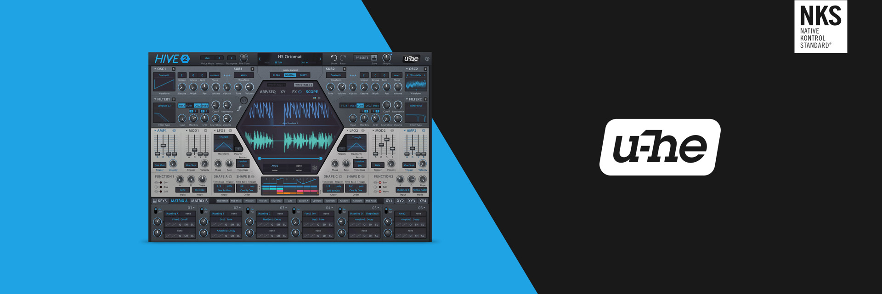Open Filter1 Lowpass 12 type selector

pyautogui.click(x=164, y=106)
